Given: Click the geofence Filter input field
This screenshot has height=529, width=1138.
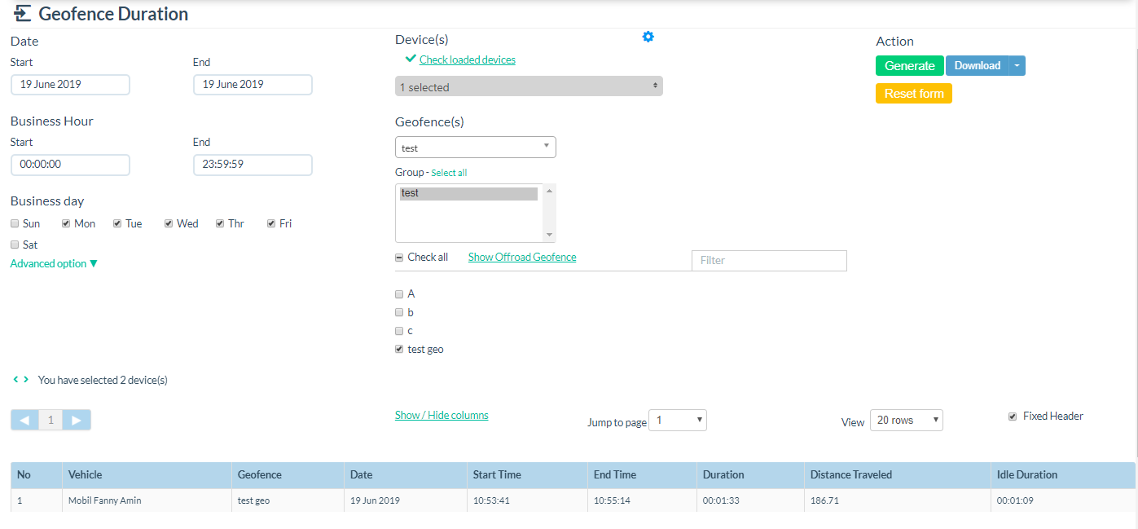Looking at the screenshot, I should tap(769, 260).
